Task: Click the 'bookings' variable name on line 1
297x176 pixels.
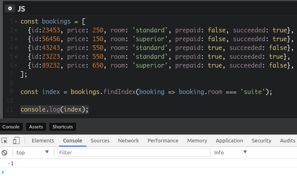Action: (x=56, y=21)
